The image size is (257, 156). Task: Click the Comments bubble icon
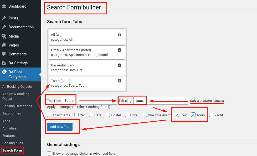(4, 54)
